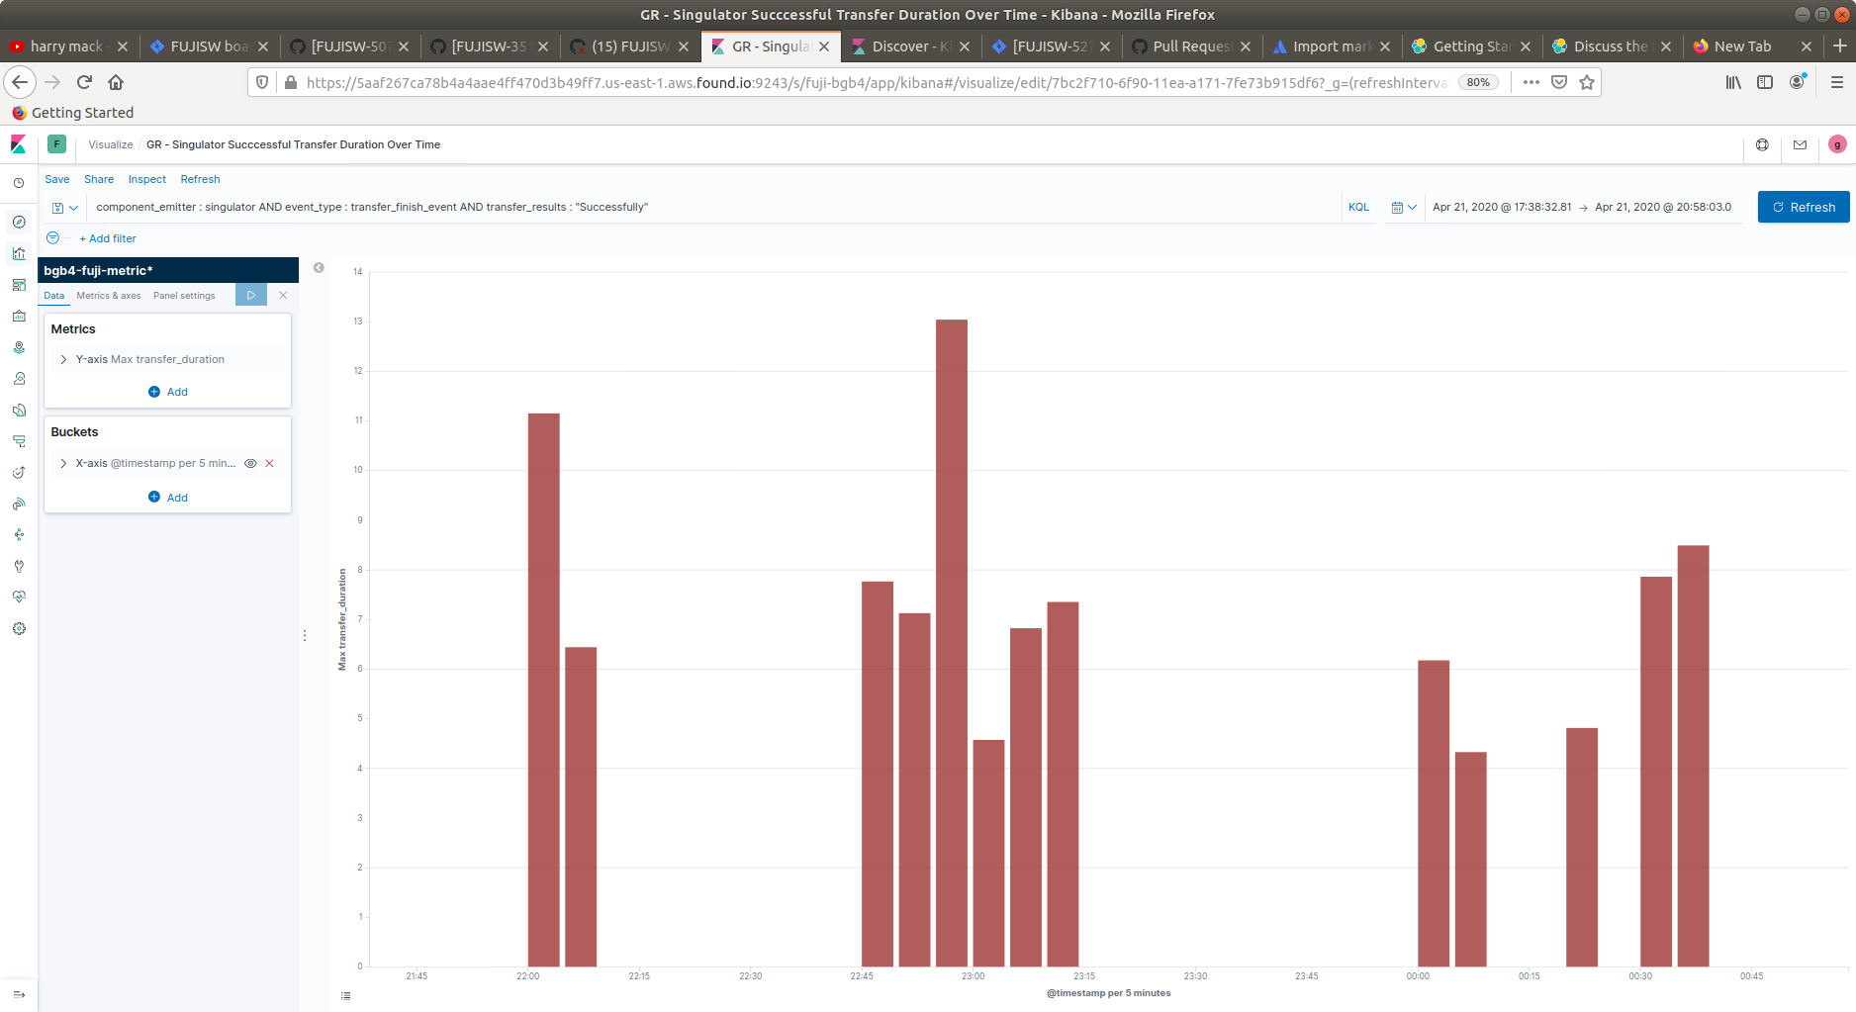
Task: Discard changes with the X icon
Action: tap(283, 295)
